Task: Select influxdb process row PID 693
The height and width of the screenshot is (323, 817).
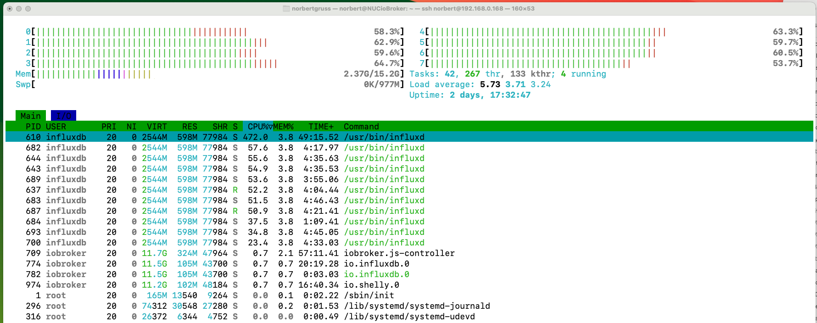Action: coord(409,232)
